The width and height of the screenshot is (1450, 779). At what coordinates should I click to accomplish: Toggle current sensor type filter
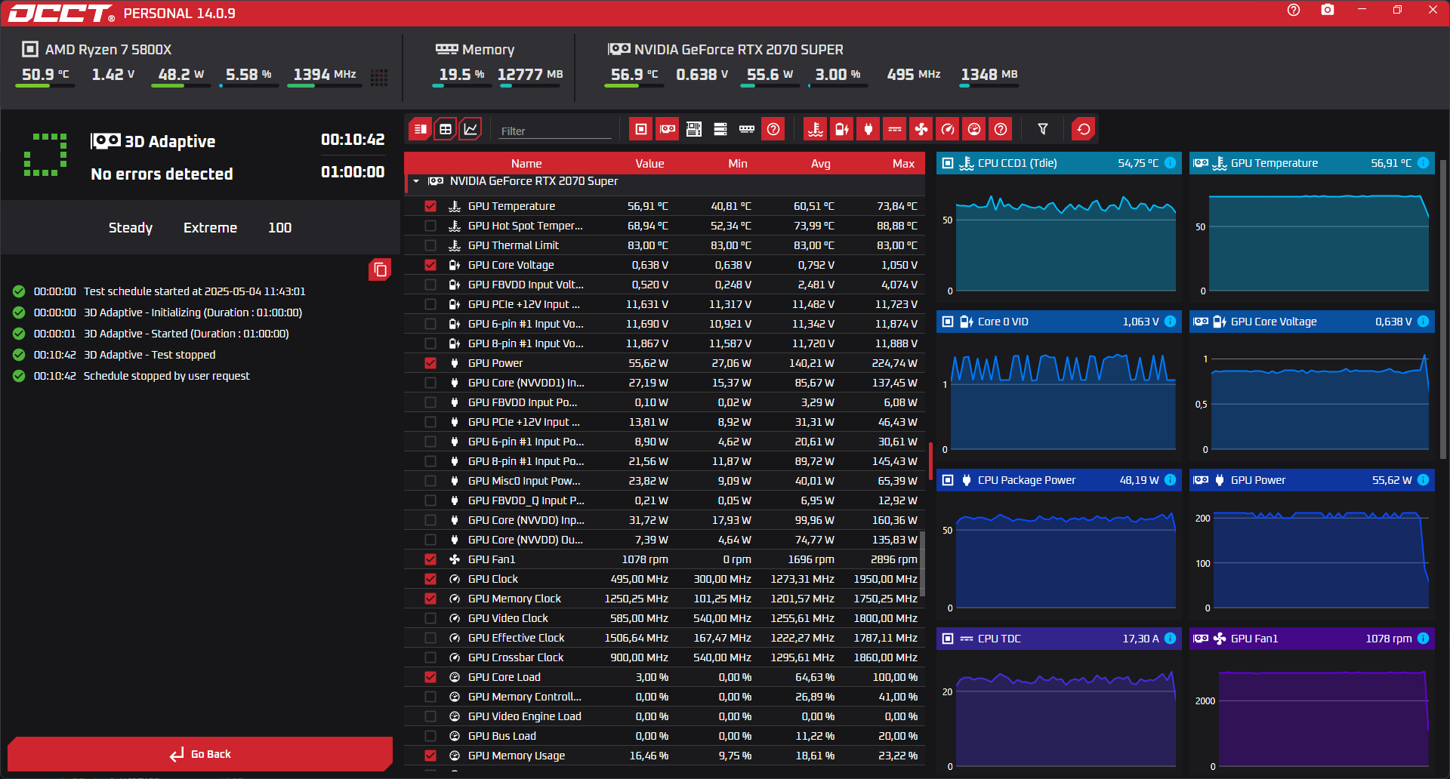pyautogui.click(x=895, y=129)
